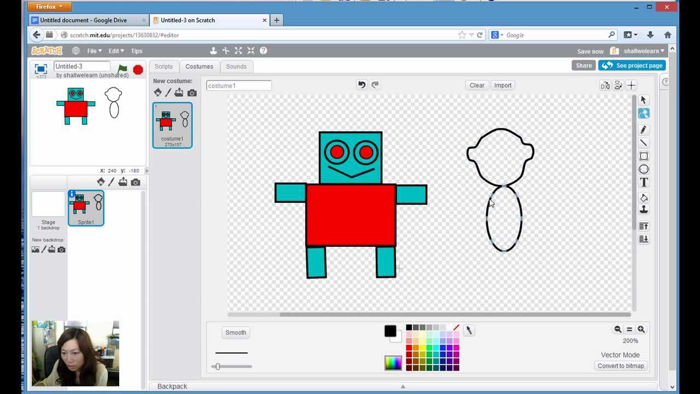This screenshot has height=394, width=700.
Task: Click the Duplicate stamp in top toolbar
Action: [x=213, y=50]
